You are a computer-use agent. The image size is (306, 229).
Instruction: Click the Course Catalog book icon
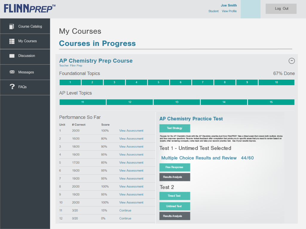pos(12,27)
